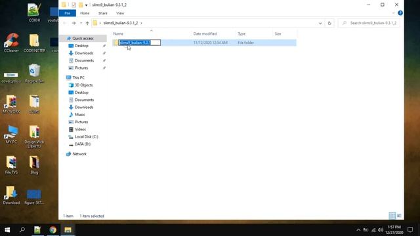Sort by the Type column header

(241, 33)
